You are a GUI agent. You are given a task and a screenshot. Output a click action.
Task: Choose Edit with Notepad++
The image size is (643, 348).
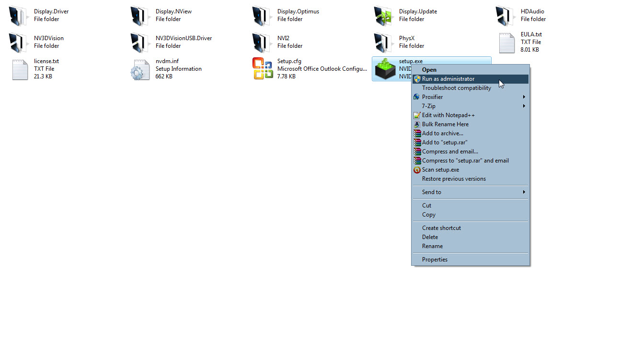[471, 115]
